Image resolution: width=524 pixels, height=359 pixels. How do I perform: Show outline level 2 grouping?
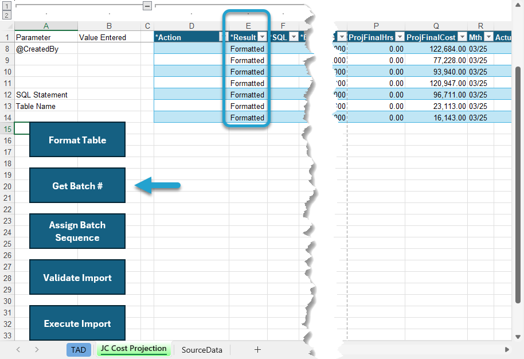(7, 15)
